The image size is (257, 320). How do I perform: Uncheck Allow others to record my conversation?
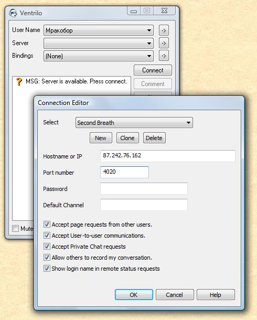47,258
